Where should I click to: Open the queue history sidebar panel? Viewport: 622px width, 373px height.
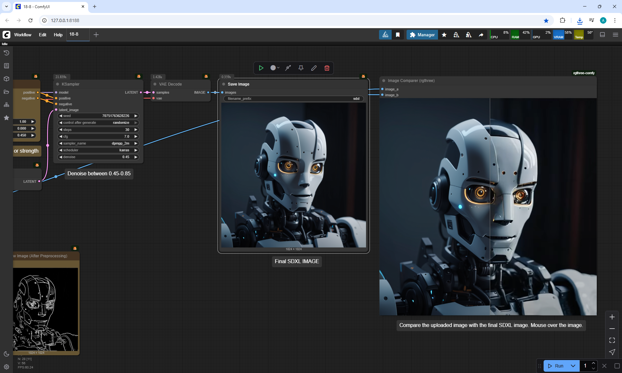pos(6,53)
